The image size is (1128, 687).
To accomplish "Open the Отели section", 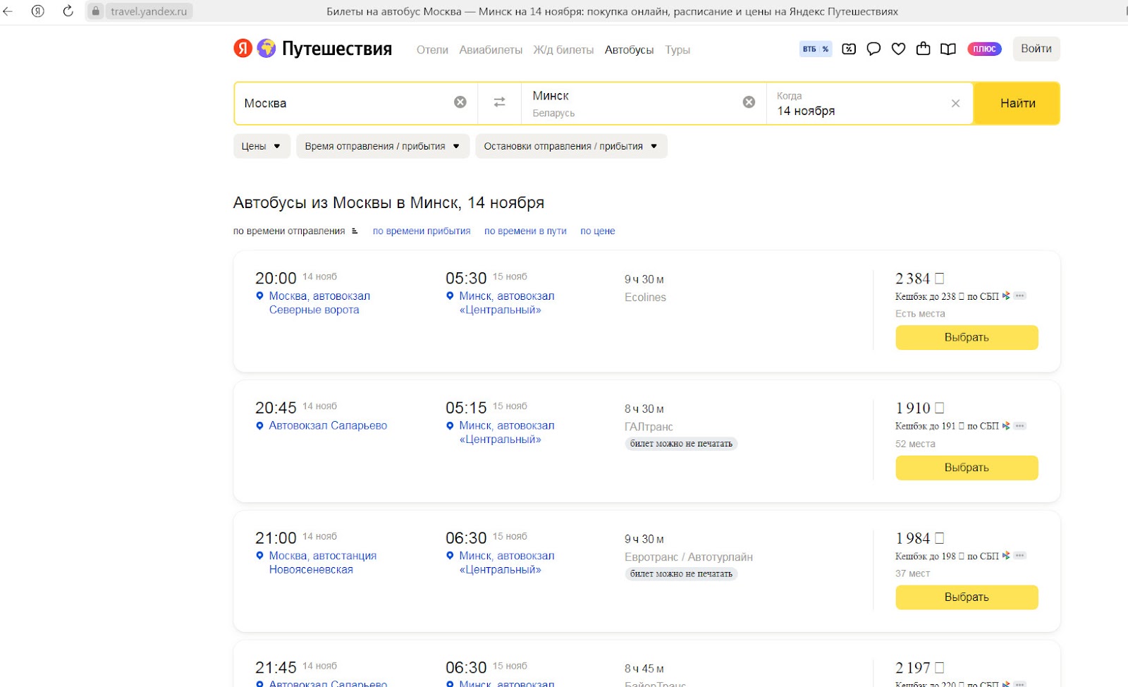I will (432, 49).
